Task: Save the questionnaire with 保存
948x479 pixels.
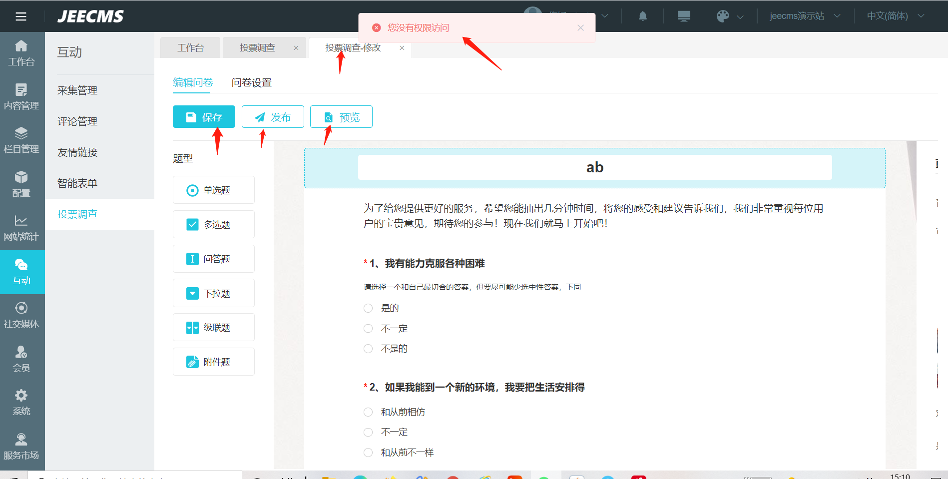Action: (x=204, y=117)
